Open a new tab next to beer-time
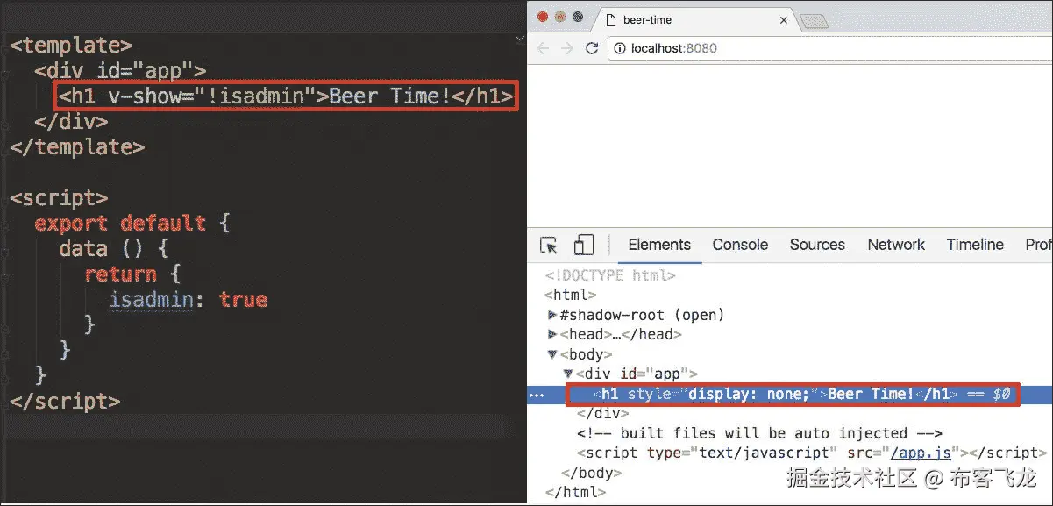This screenshot has height=506, width=1053. (813, 21)
